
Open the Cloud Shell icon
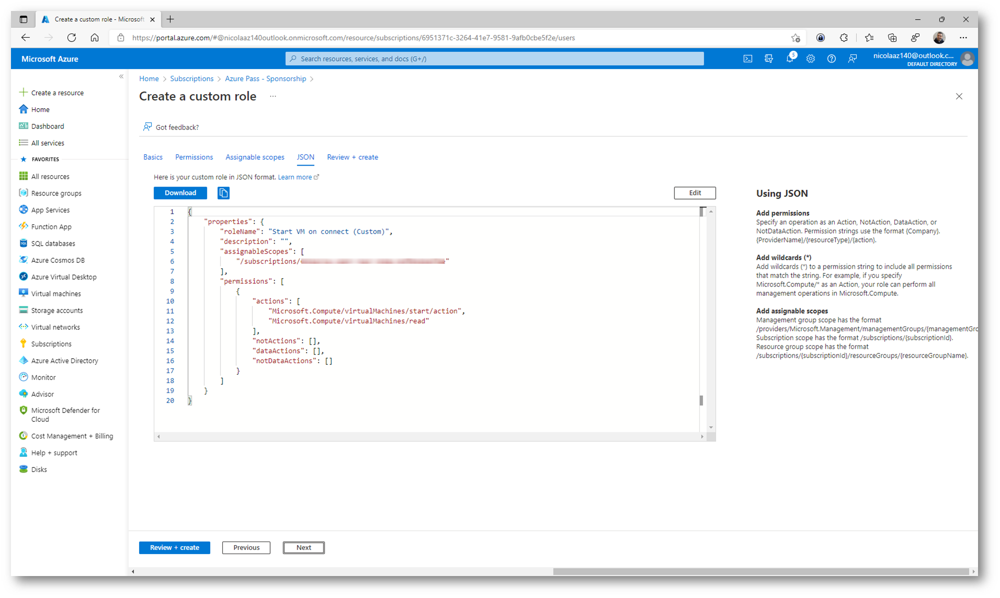[748, 59]
